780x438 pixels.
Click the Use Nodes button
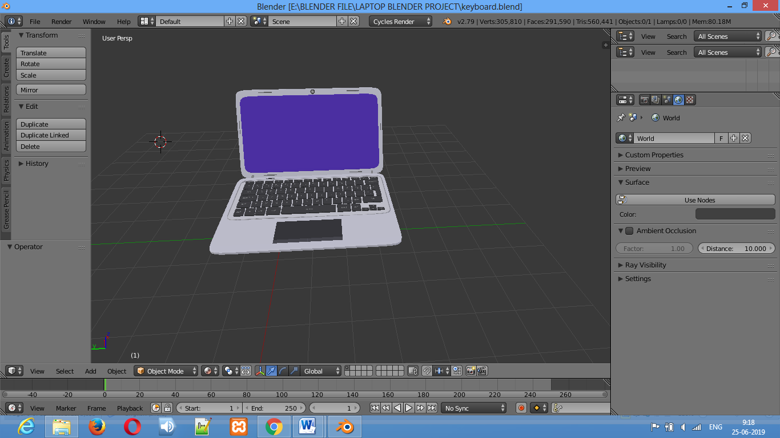699,200
